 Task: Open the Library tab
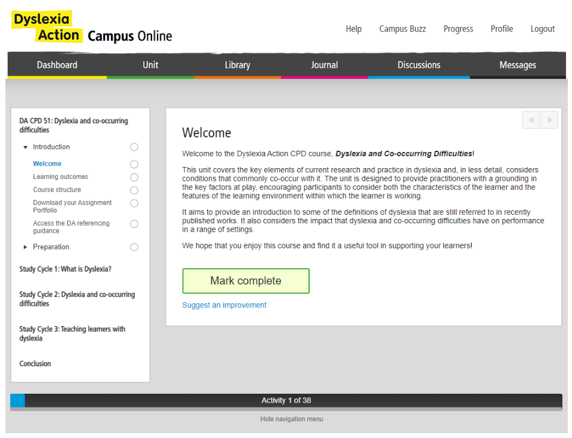(237, 66)
